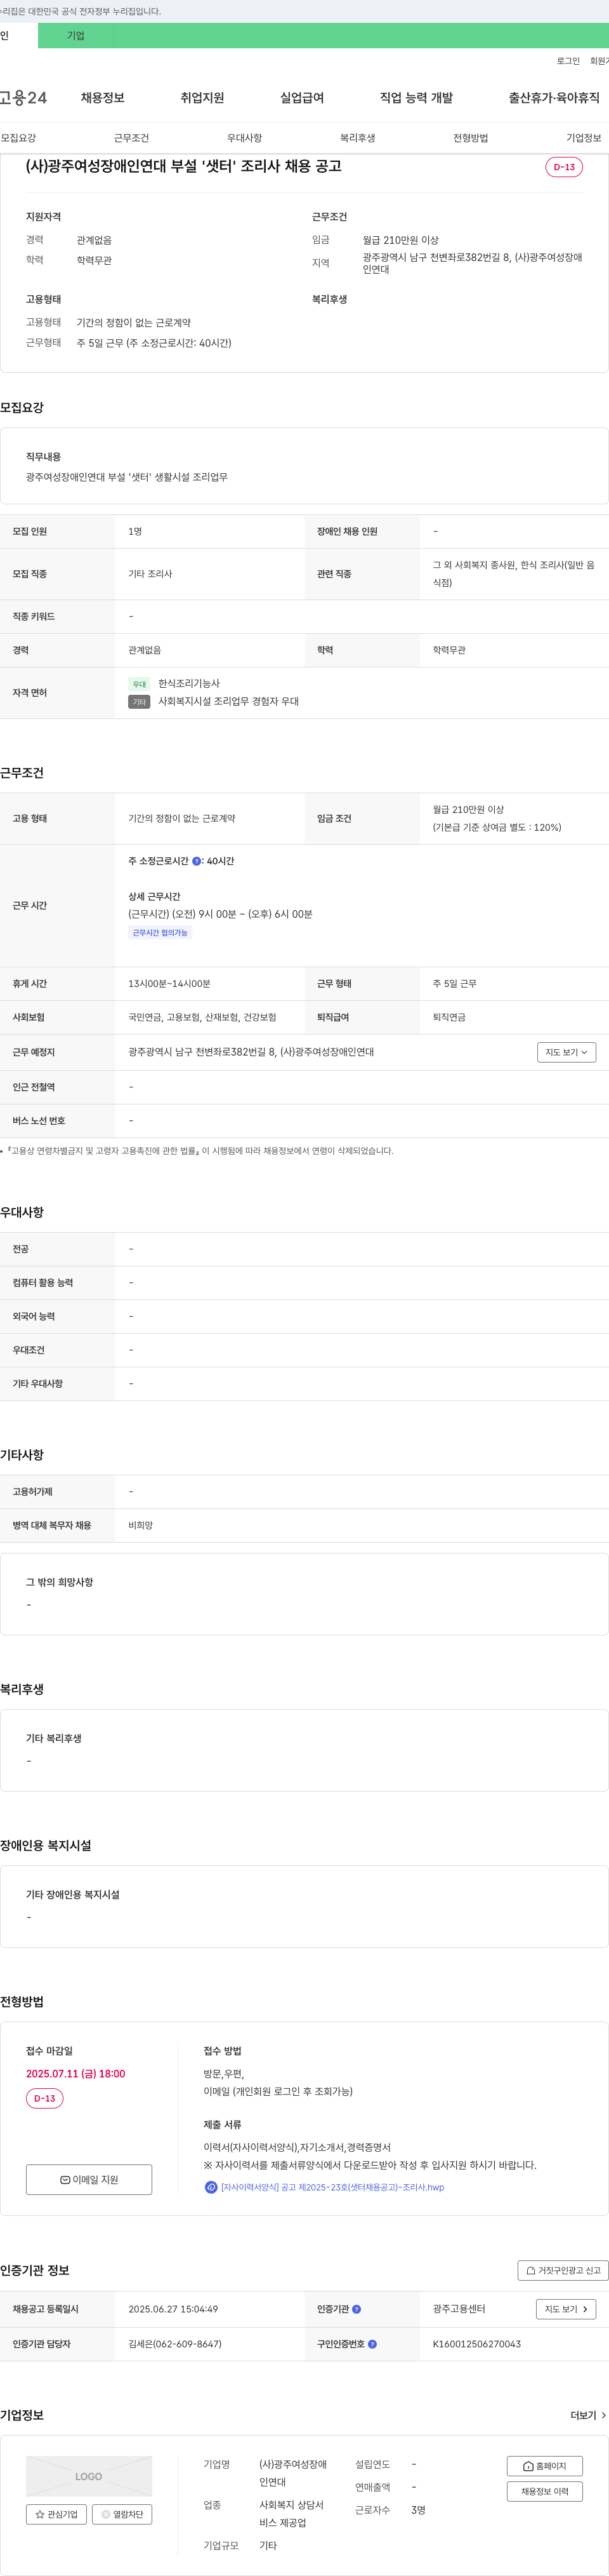Click the 국민연금, 고용보험, 산재보험, 건강보험 text

coord(202,1017)
